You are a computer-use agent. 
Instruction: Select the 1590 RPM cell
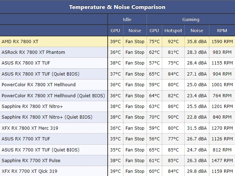pyautogui.click(x=222, y=41)
